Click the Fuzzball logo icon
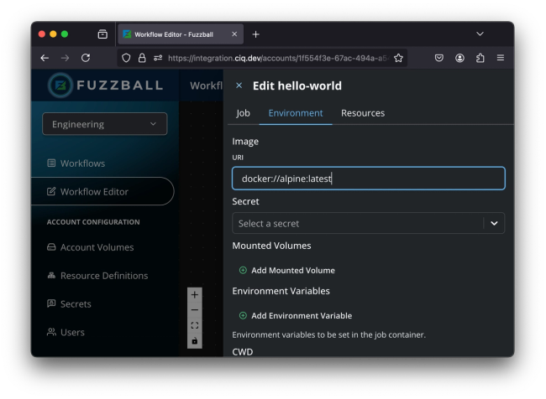This screenshot has width=546, height=399. click(x=60, y=85)
